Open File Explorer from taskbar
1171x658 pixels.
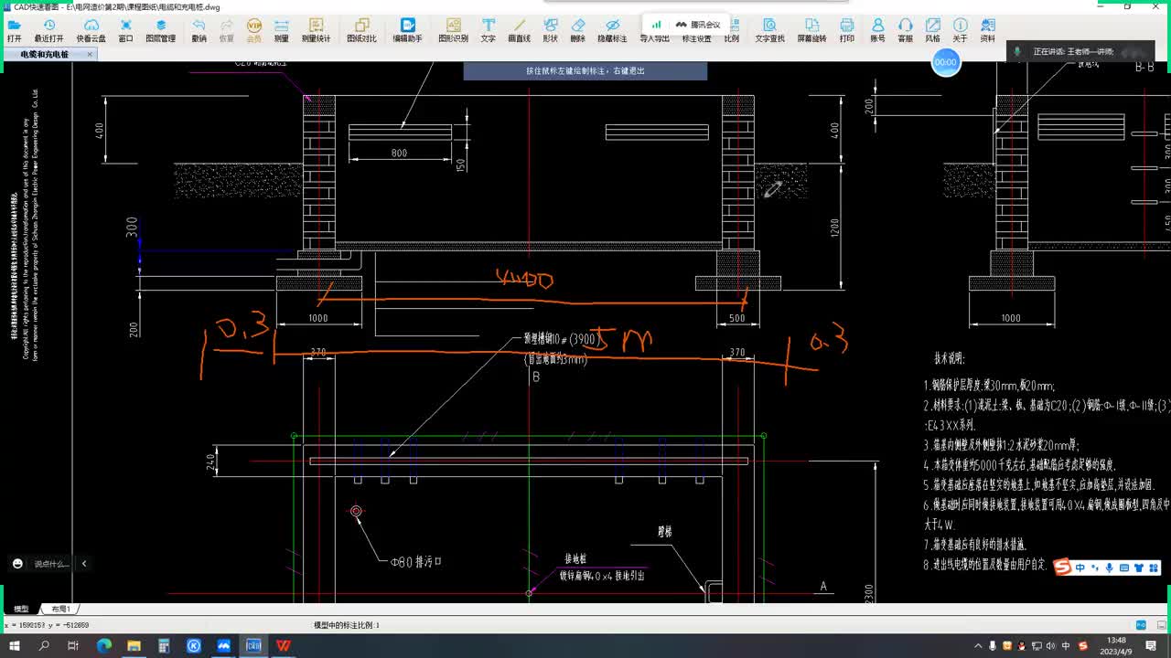tap(134, 646)
